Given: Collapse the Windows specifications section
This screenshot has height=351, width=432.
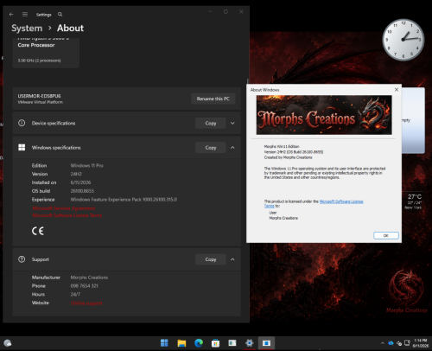Looking at the screenshot, I should point(232,148).
